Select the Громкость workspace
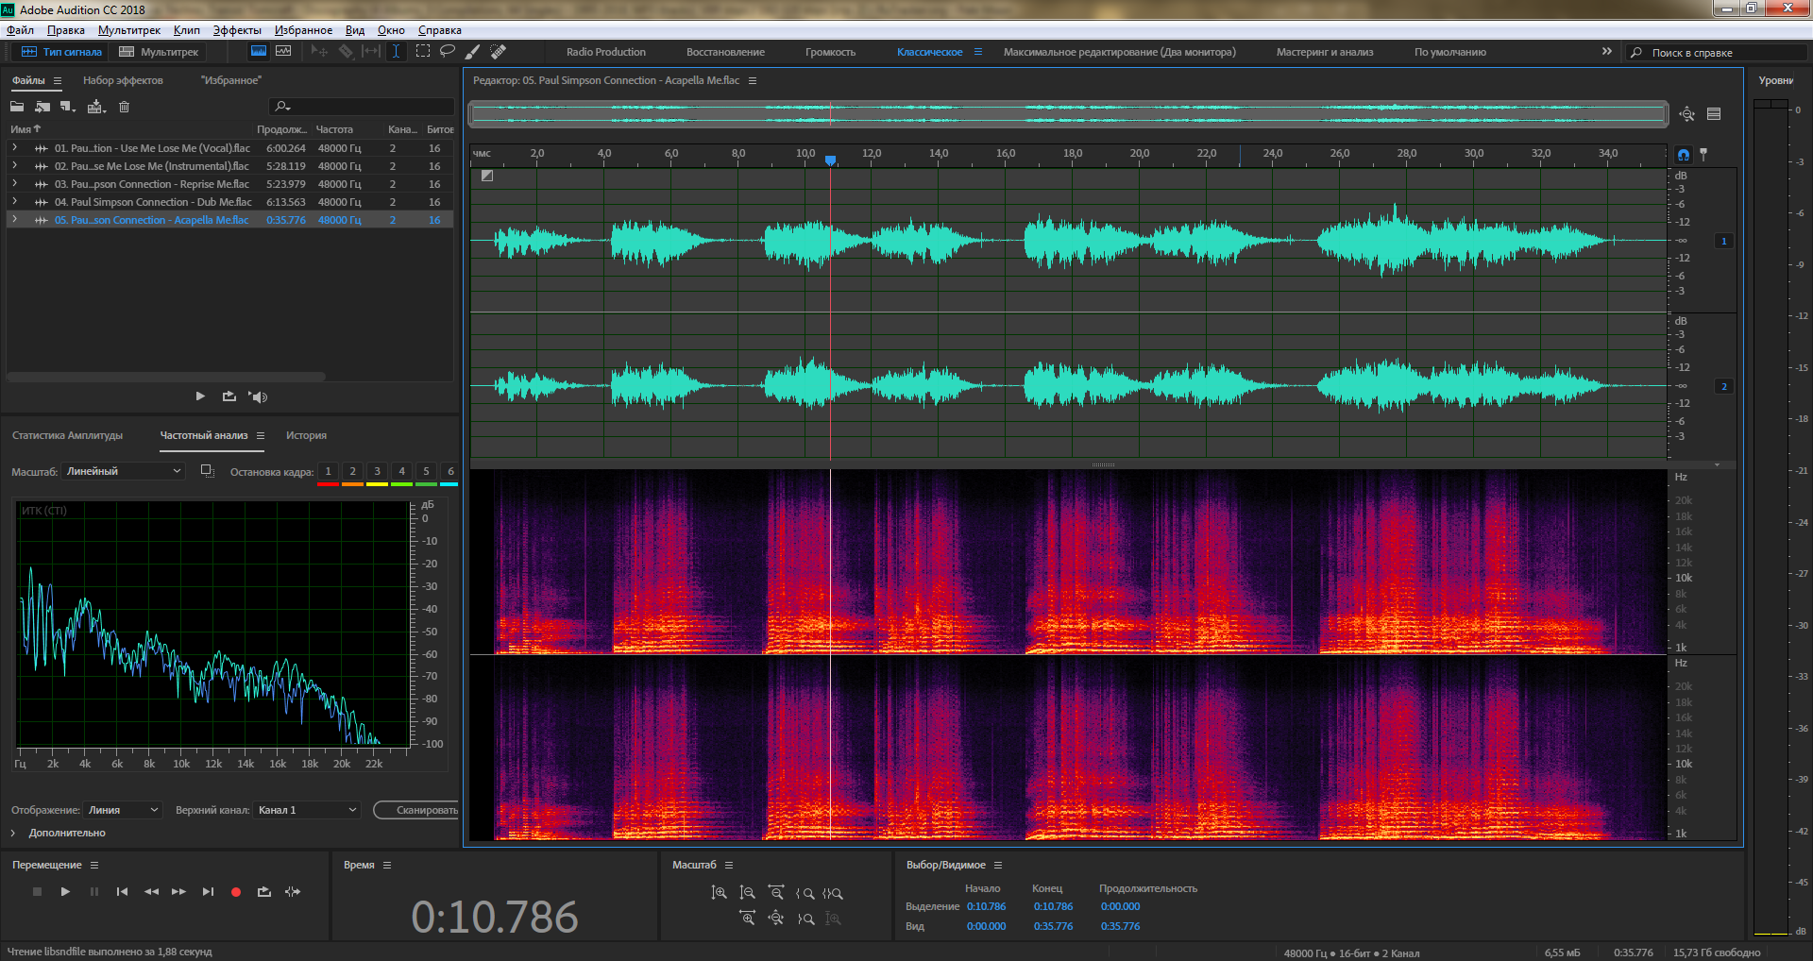 [830, 52]
